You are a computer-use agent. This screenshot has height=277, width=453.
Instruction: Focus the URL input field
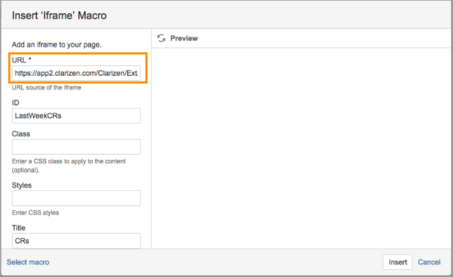point(76,73)
